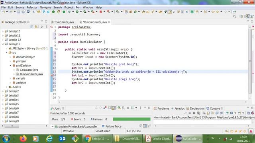Open the Lekcija 13.pdf taskbar item
The height and width of the screenshot is (143, 255).
(x=158, y=139)
